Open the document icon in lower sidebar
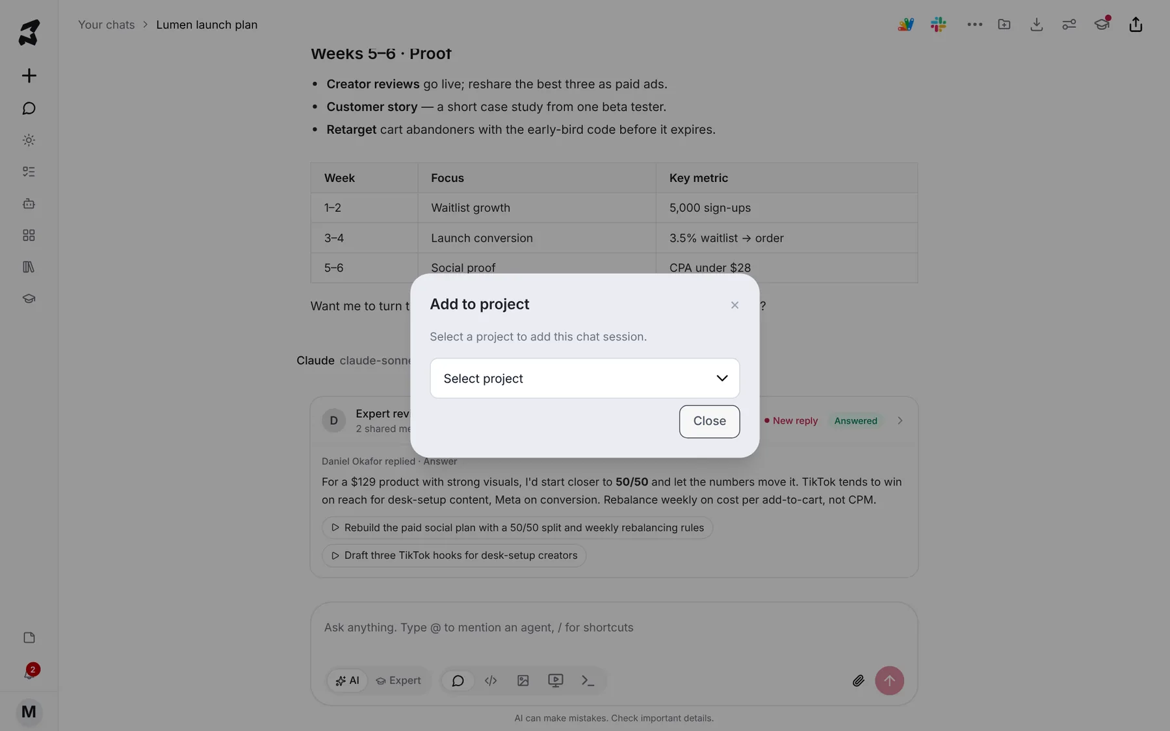Viewport: 1170px width, 731px height. pos(29,637)
